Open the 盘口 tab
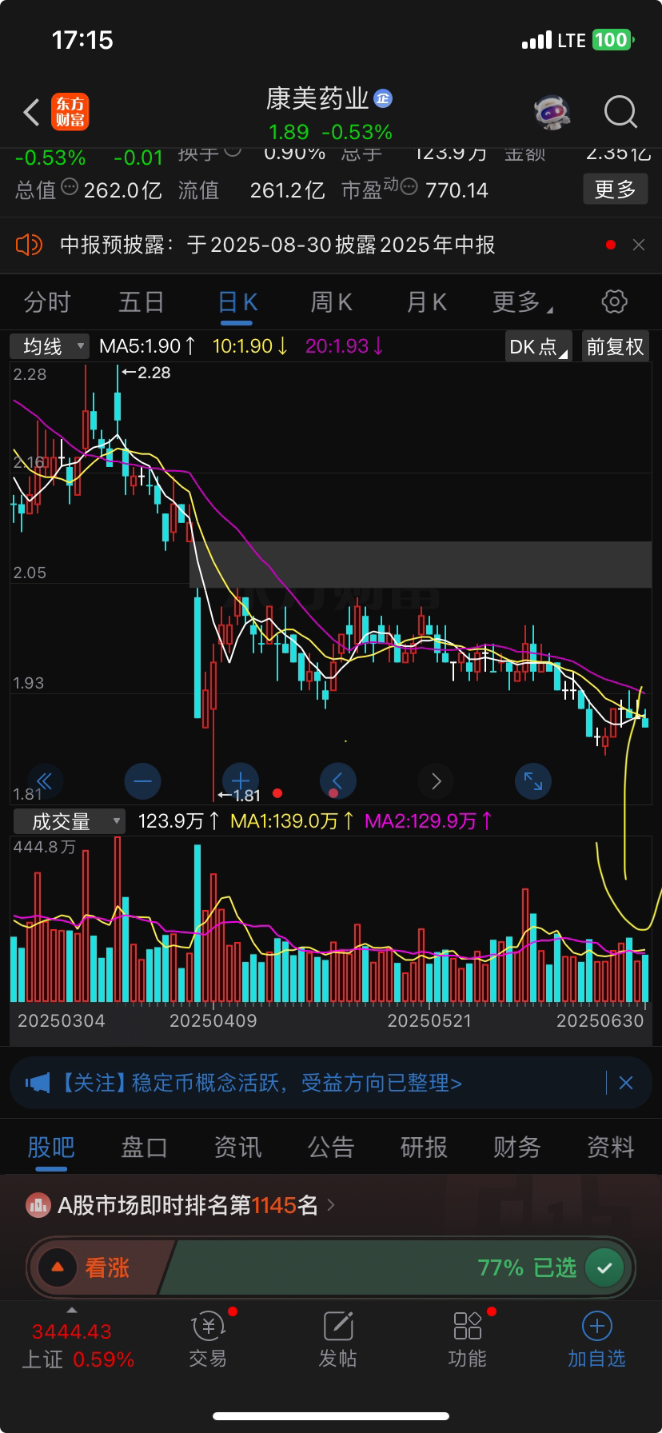 click(x=144, y=1148)
